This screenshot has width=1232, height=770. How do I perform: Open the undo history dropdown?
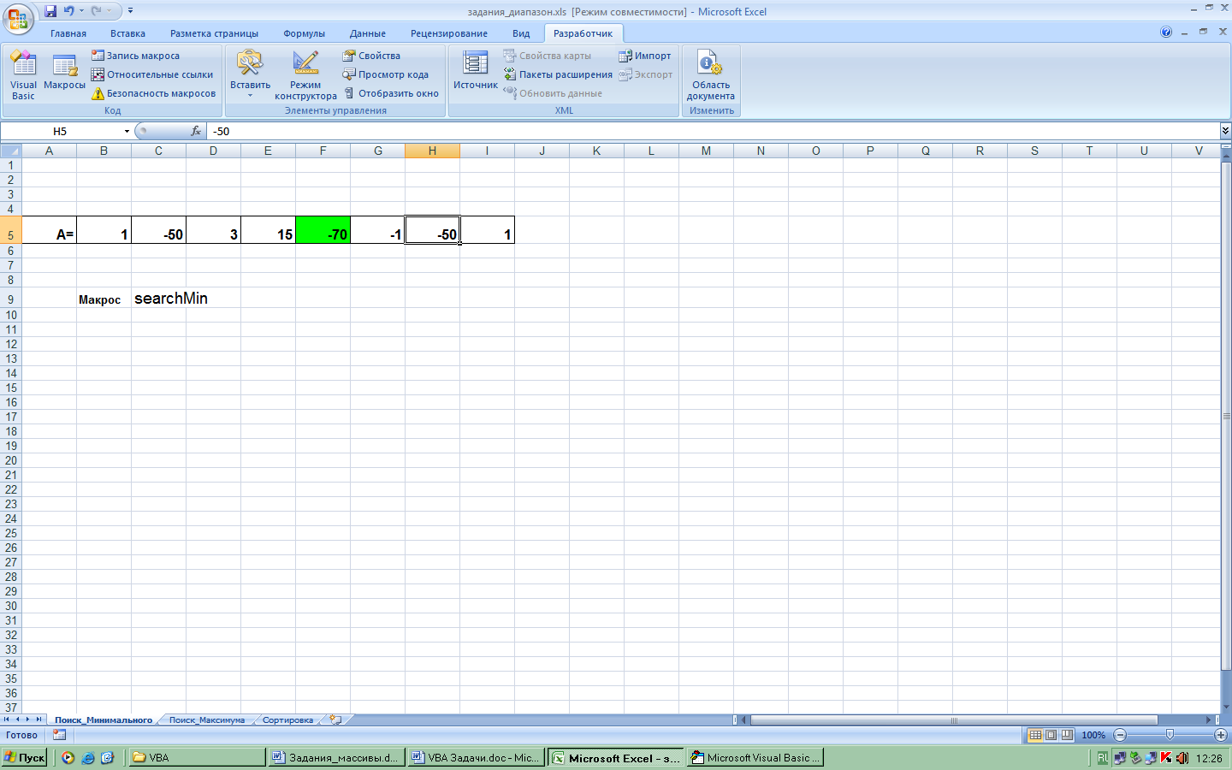click(82, 11)
